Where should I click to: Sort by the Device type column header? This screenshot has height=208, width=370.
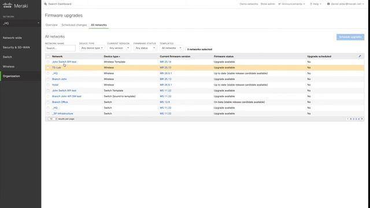(112, 57)
